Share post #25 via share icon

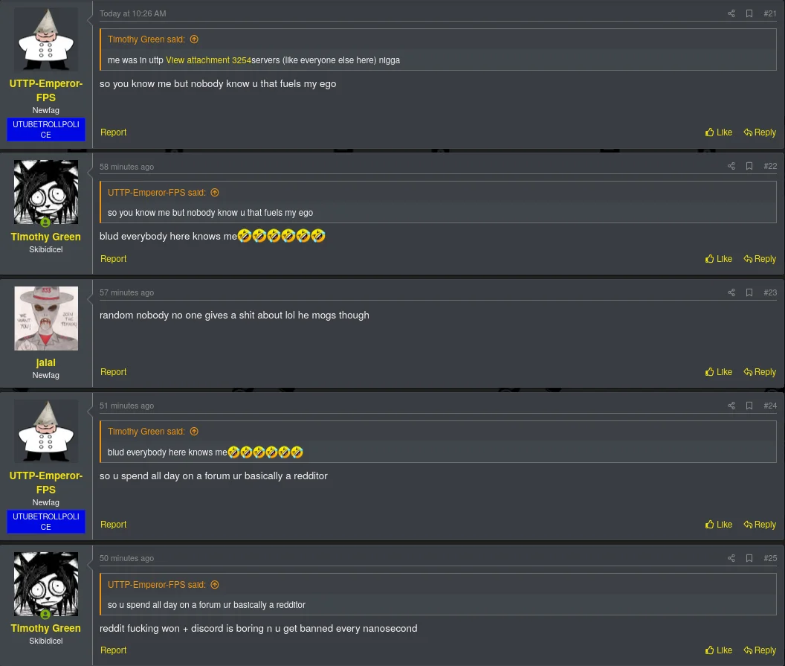click(x=731, y=558)
